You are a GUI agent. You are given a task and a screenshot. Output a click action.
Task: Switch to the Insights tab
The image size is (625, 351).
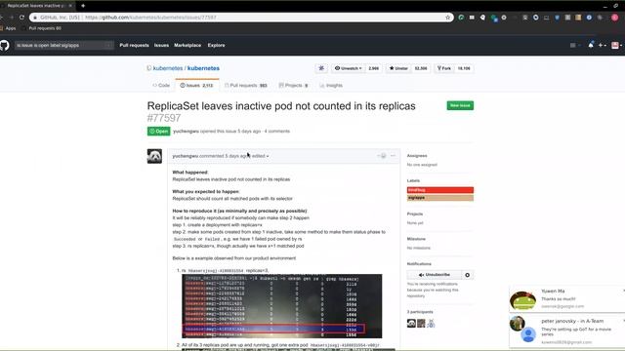(331, 86)
